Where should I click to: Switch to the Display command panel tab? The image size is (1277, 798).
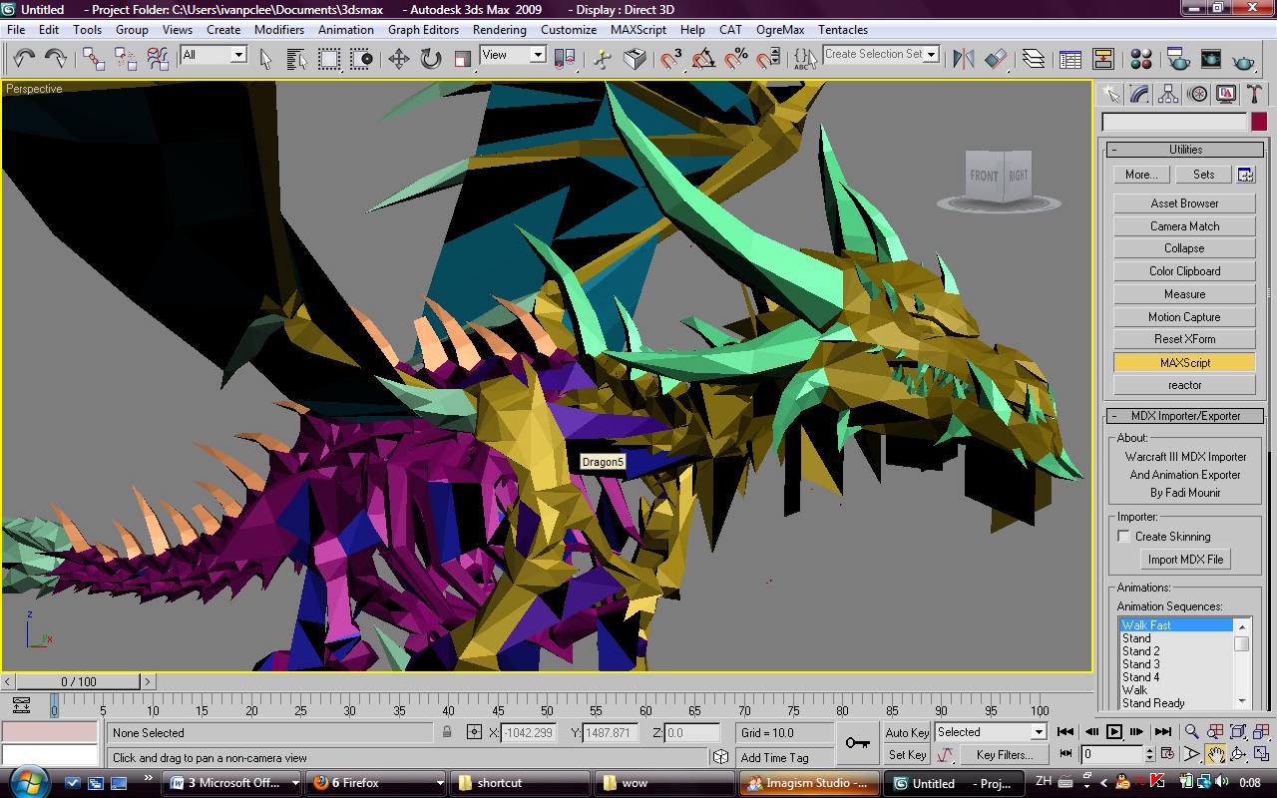pos(1226,94)
